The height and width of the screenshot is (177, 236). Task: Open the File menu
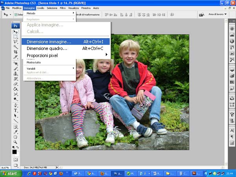click(7, 8)
